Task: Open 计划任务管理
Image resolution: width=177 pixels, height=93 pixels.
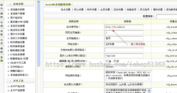Action: tap(18, 55)
